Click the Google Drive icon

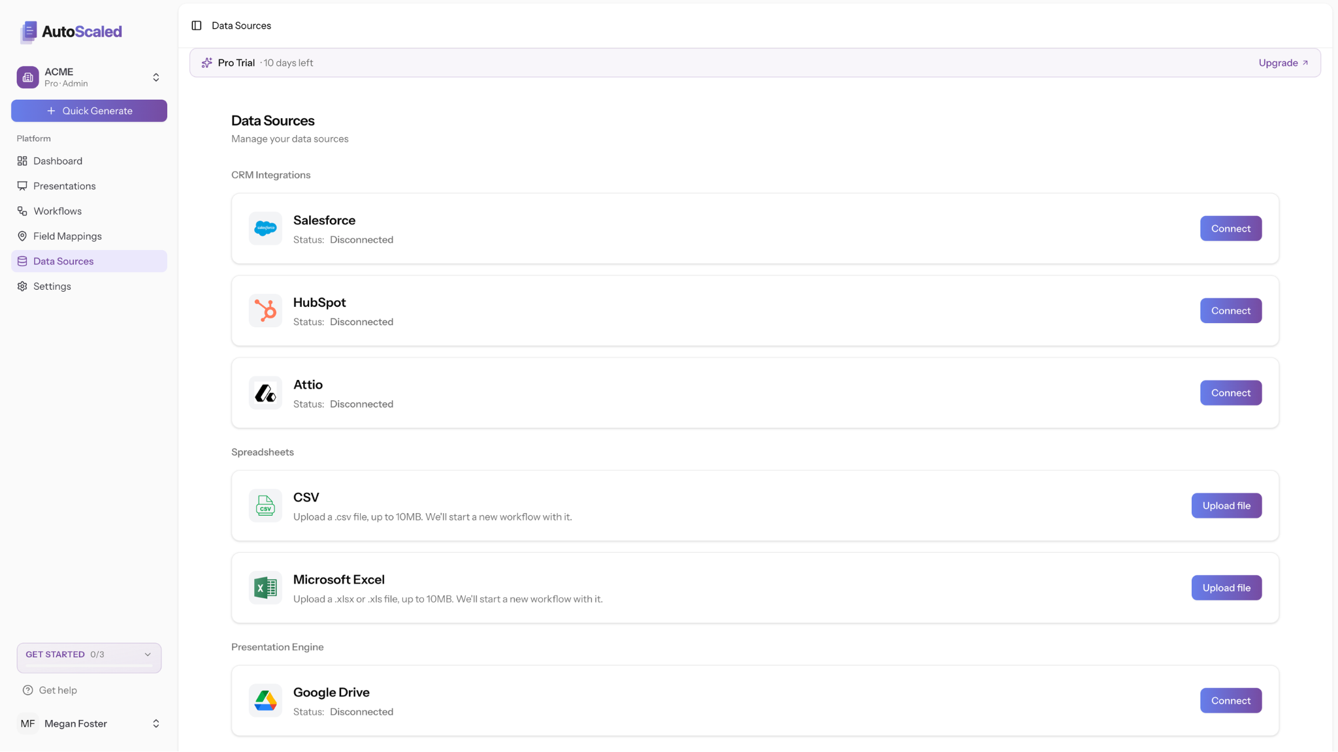[x=265, y=700]
